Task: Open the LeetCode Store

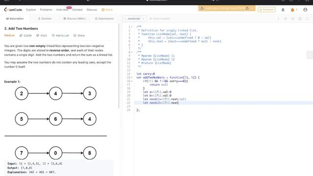Action: (x=107, y=10)
